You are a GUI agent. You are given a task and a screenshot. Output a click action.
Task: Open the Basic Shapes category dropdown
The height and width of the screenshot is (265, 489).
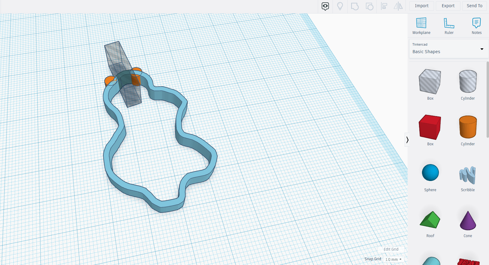pos(448,49)
